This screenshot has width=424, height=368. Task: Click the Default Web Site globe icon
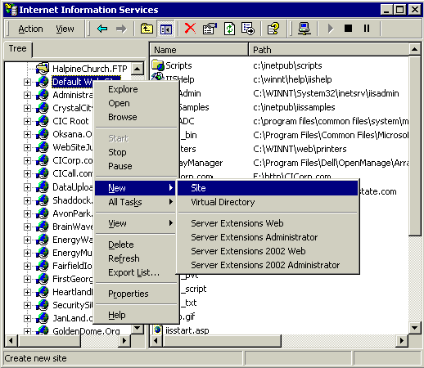[x=43, y=82]
